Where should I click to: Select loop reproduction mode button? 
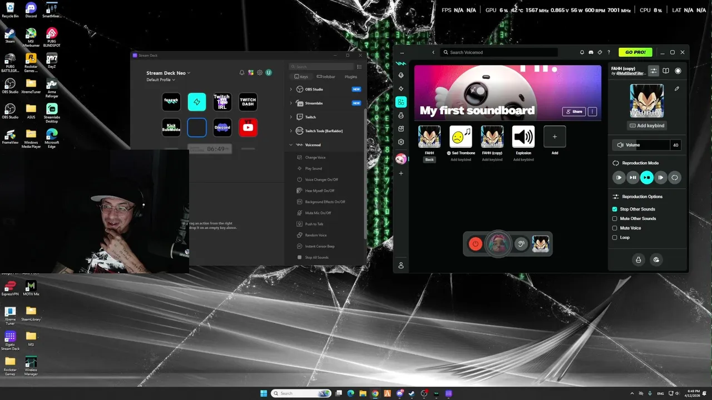tap(674, 177)
